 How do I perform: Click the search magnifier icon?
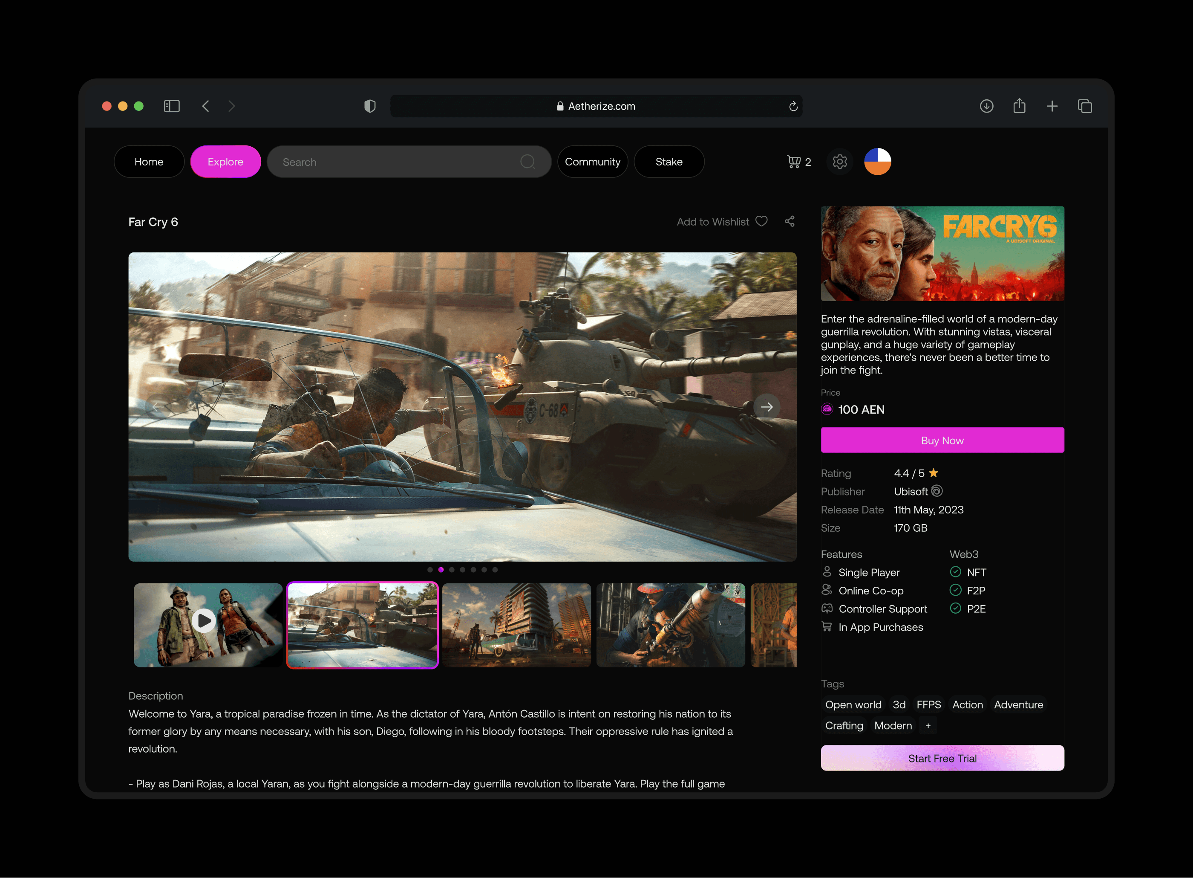coord(527,162)
